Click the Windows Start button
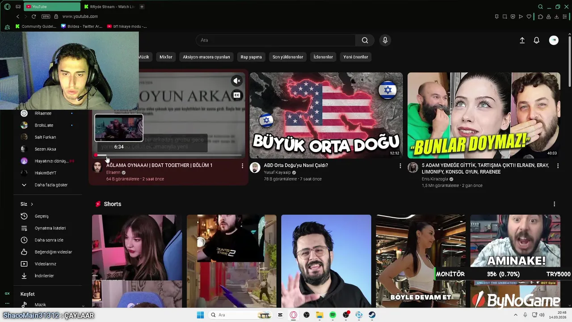 pos(200,315)
